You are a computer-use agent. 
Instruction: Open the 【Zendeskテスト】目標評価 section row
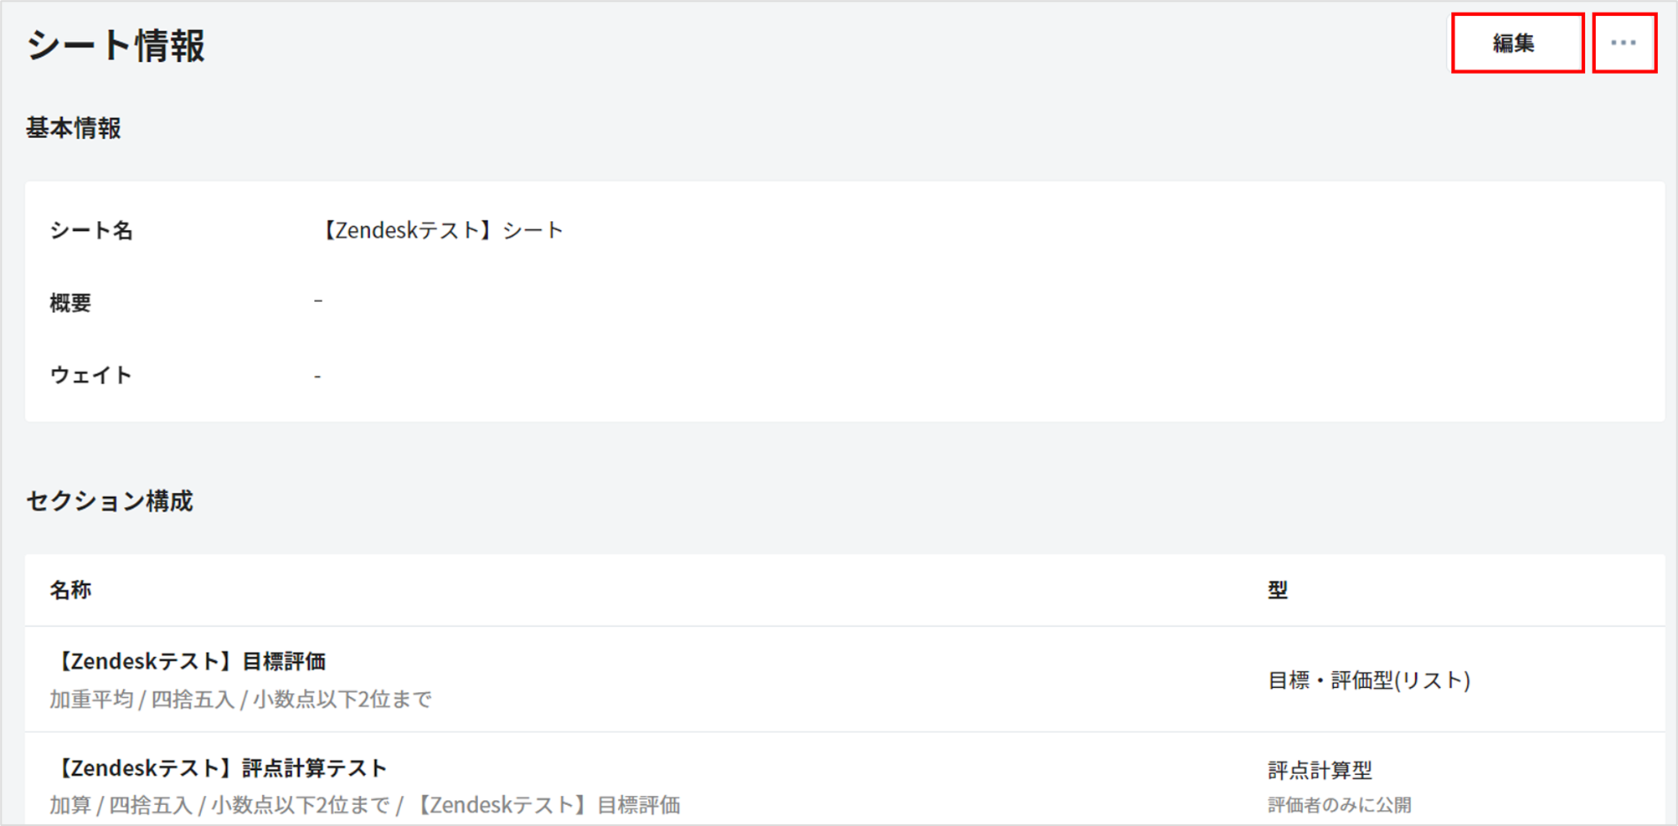pyautogui.click(x=190, y=661)
